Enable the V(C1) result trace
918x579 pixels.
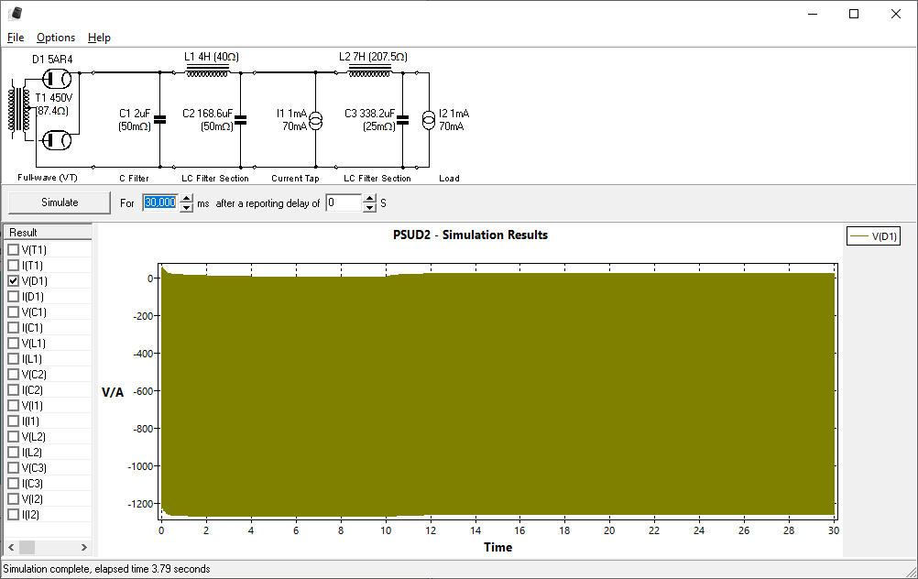14,312
